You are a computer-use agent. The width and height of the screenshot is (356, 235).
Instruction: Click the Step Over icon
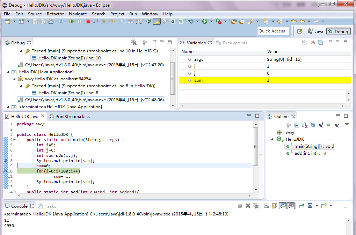(x=112, y=22)
